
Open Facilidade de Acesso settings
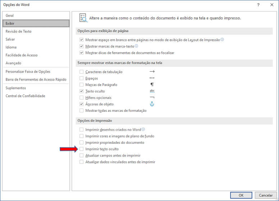click(x=36, y=55)
